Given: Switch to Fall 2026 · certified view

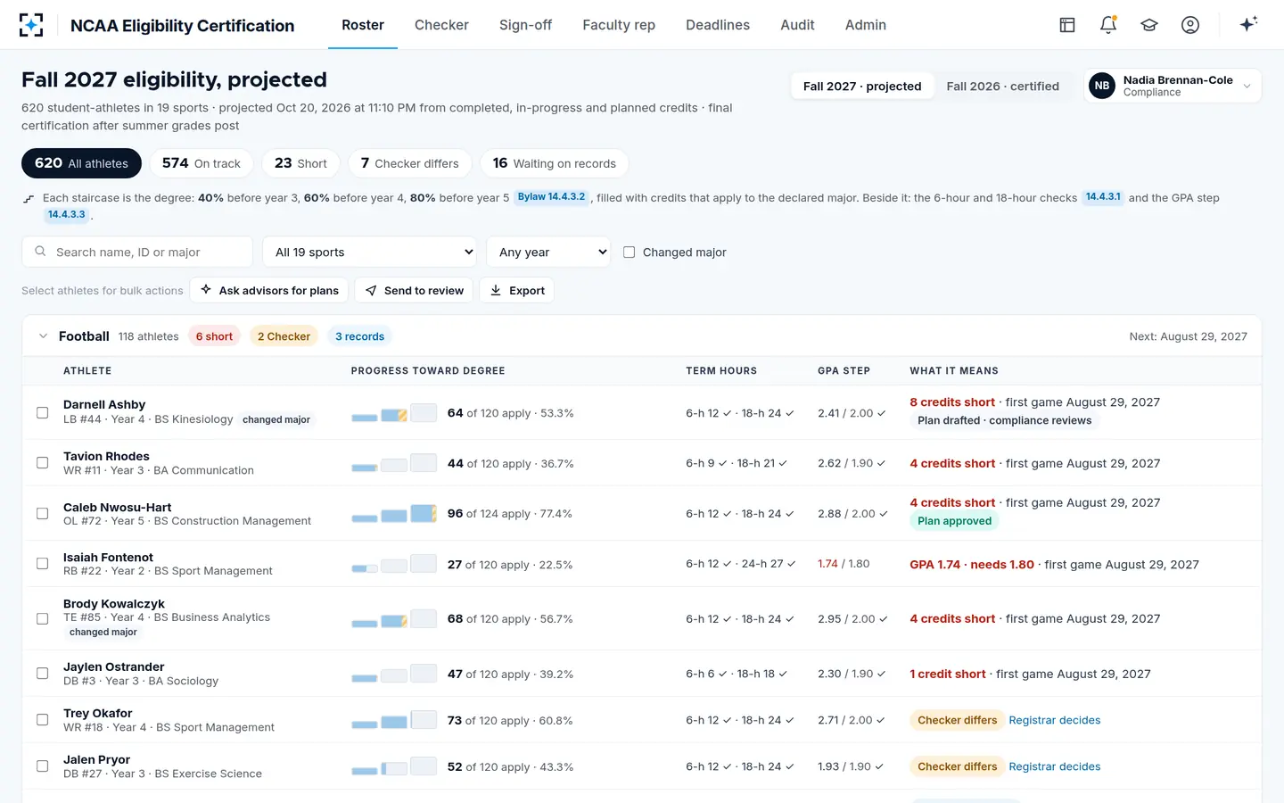Looking at the screenshot, I should [x=1002, y=87].
